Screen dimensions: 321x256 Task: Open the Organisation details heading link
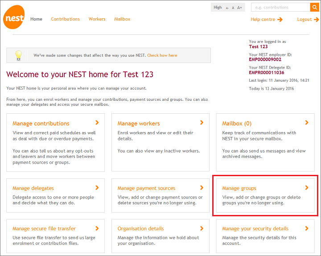click(140, 228)
